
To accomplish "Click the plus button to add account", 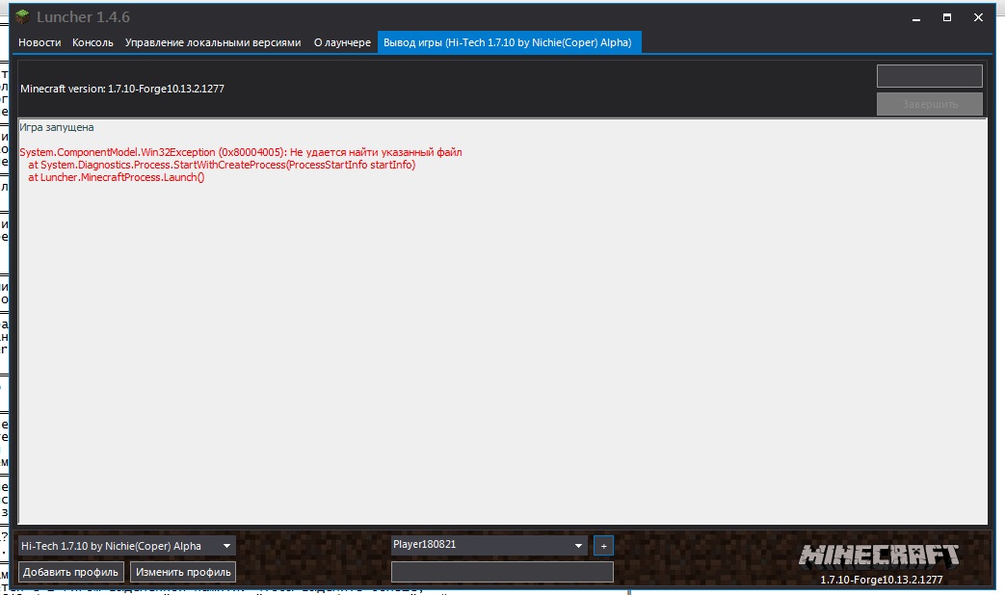I will click(x=603, y=546).
